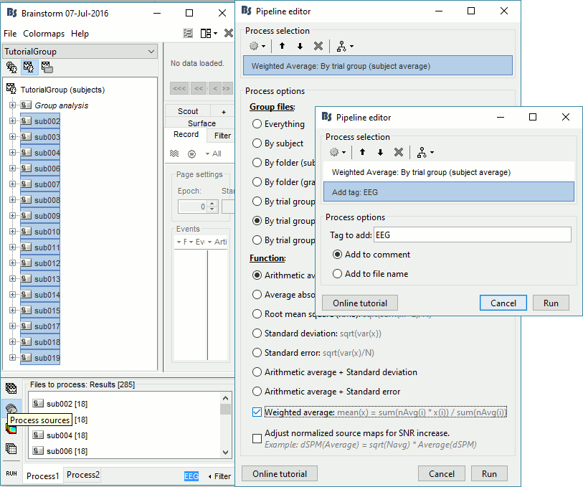Select Standard deviation function

(257, 334)
